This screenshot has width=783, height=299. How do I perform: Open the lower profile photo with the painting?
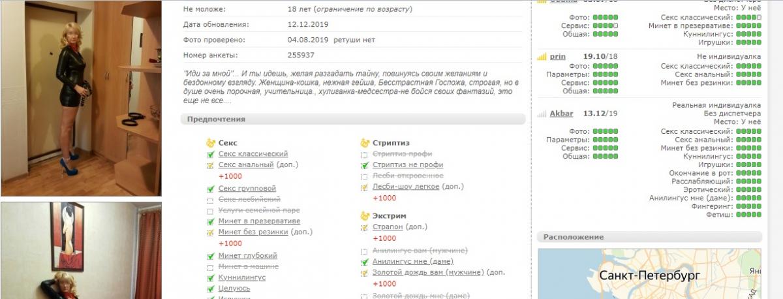tap(80, 251)
